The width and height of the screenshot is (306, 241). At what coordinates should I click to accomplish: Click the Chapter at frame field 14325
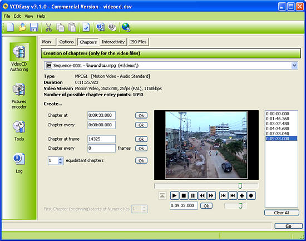pos(101,139)
